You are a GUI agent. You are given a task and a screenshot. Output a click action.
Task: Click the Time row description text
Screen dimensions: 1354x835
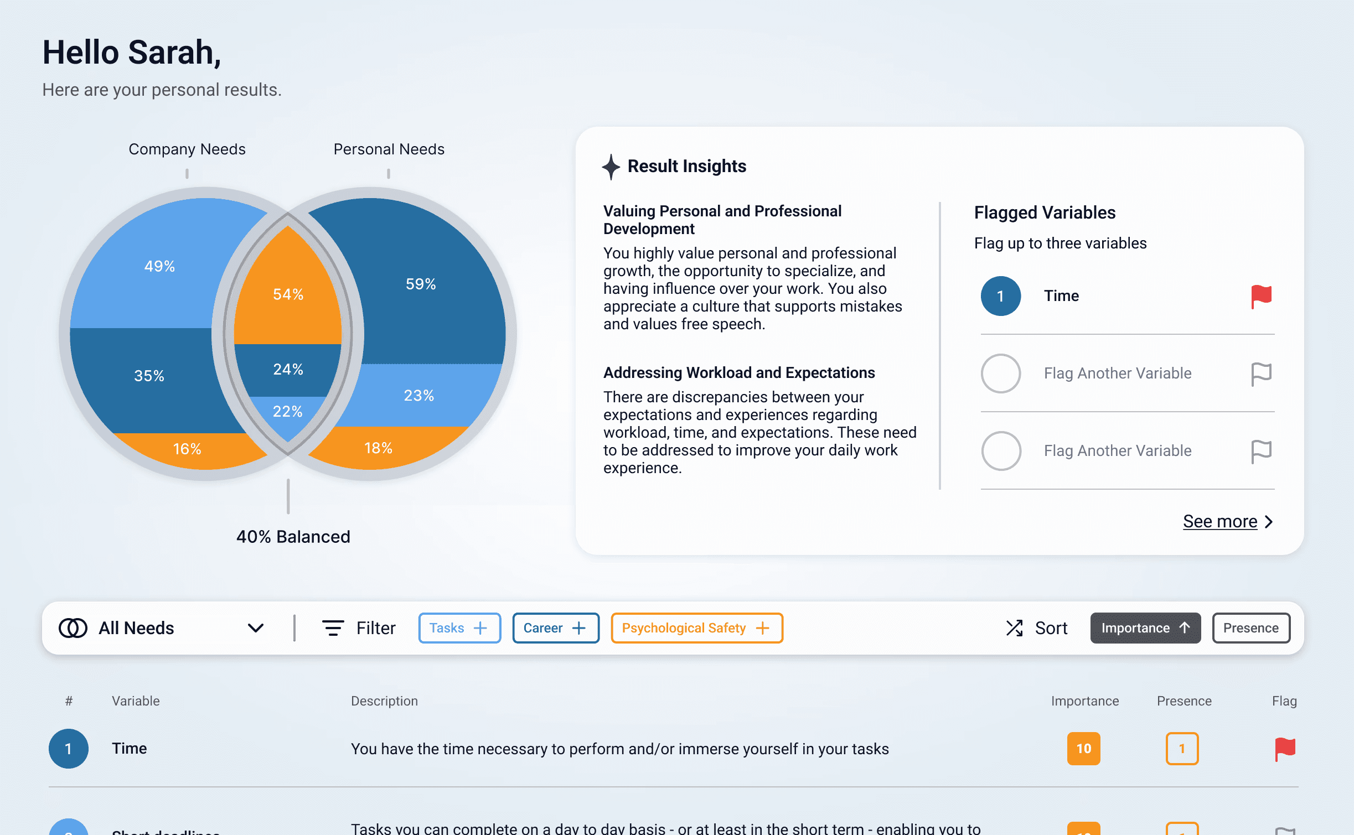coord(619,749)
